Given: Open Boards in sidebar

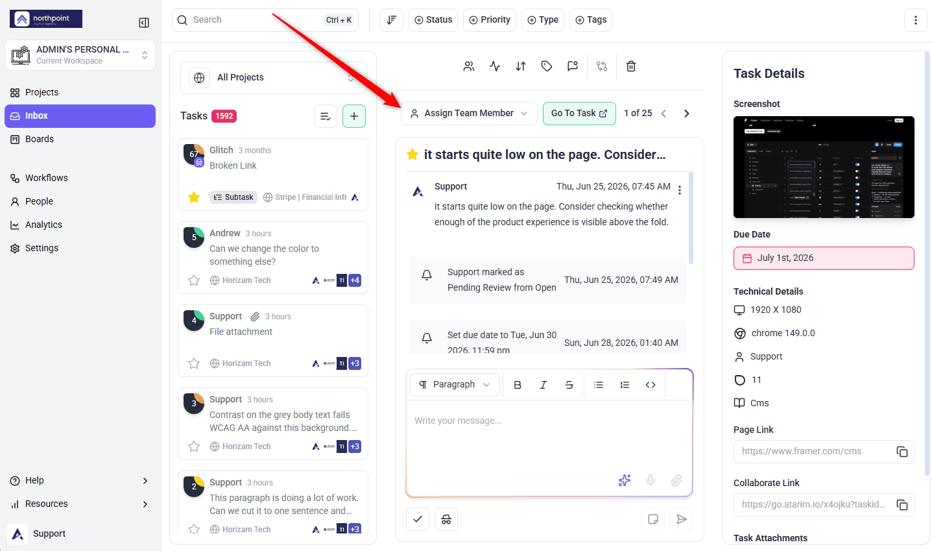Looking at the screenshot, I should pos(80,140).
